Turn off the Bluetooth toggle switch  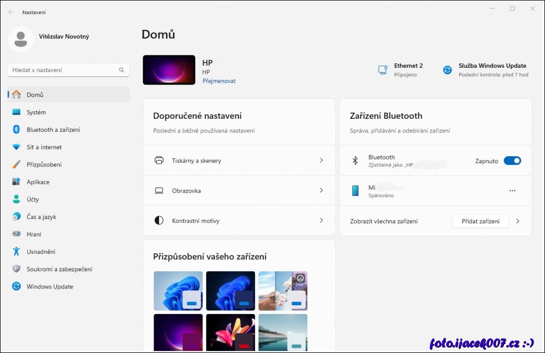[x=512, y=161]
